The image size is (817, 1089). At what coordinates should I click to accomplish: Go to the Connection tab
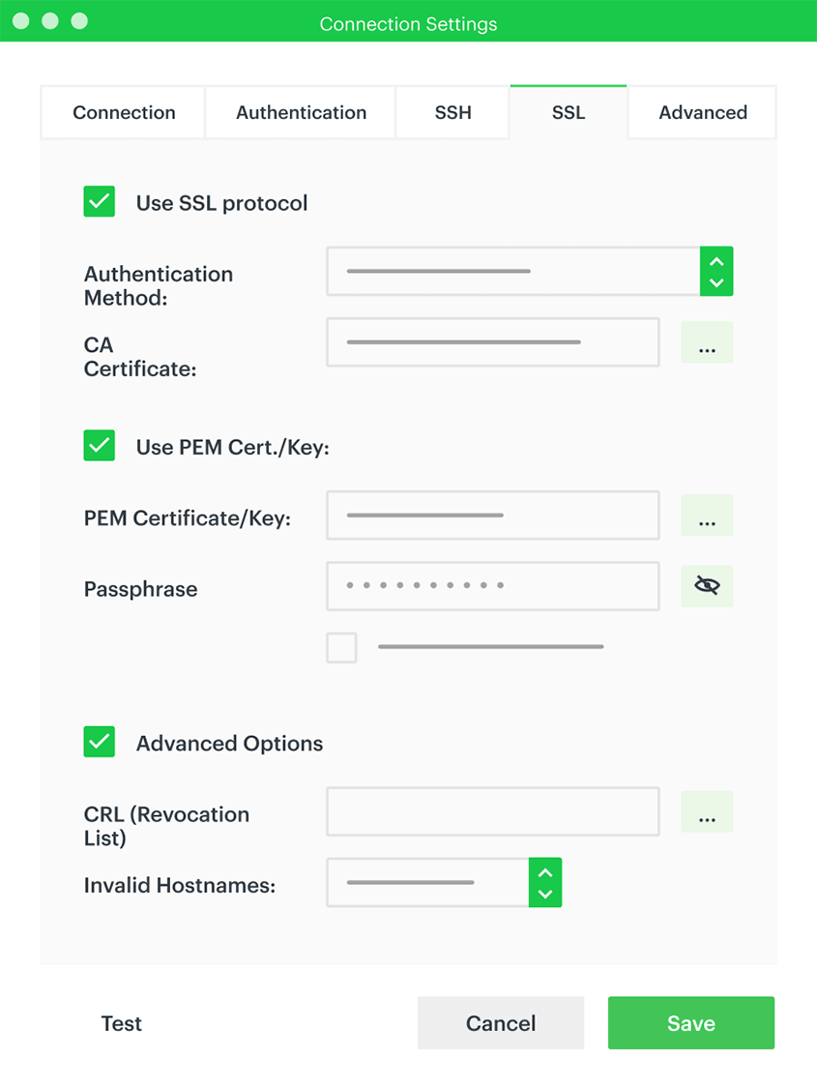(123, 112)
